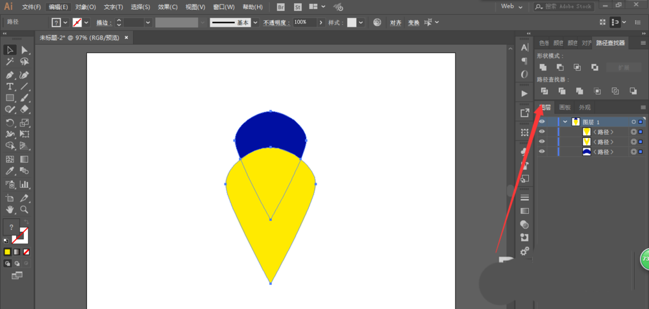This screenshot has width=649, height=309.
Task: Switch to the 外观 panel tab
Action: [585, 108]
